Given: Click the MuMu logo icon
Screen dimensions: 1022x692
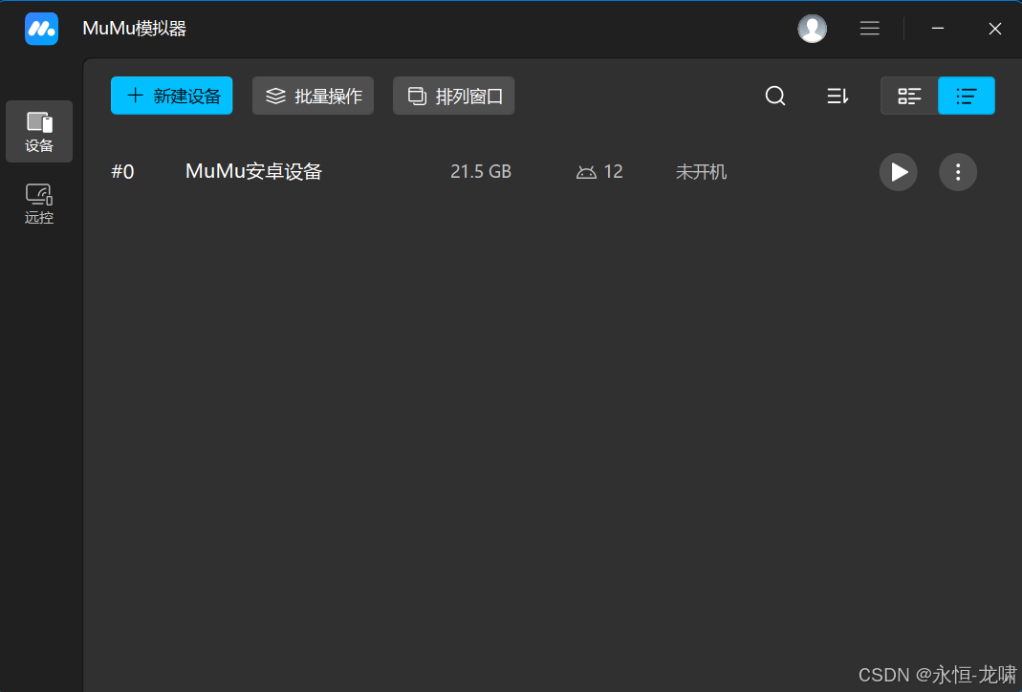Looking at the screenshot, I should tap(41, 29).
